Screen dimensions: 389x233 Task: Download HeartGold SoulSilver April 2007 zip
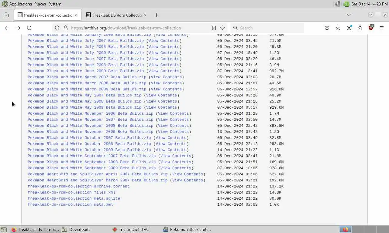(98, 174)
